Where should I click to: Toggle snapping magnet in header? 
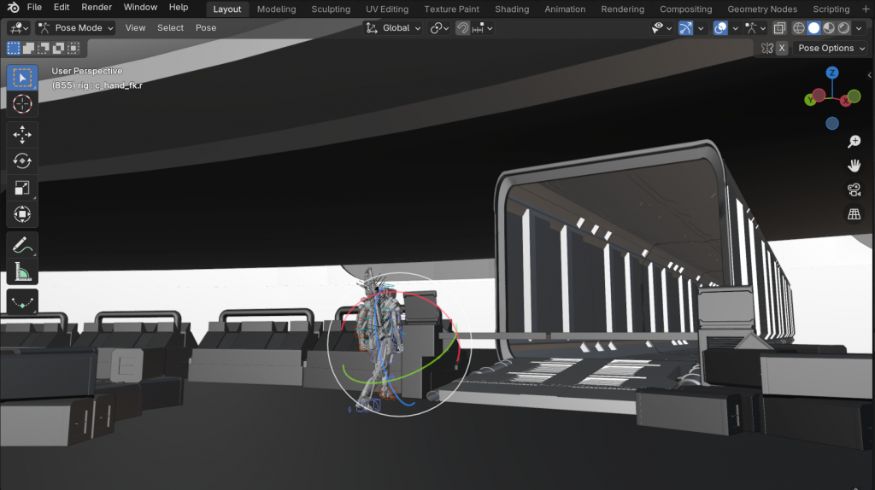click(x=462, y=28)
